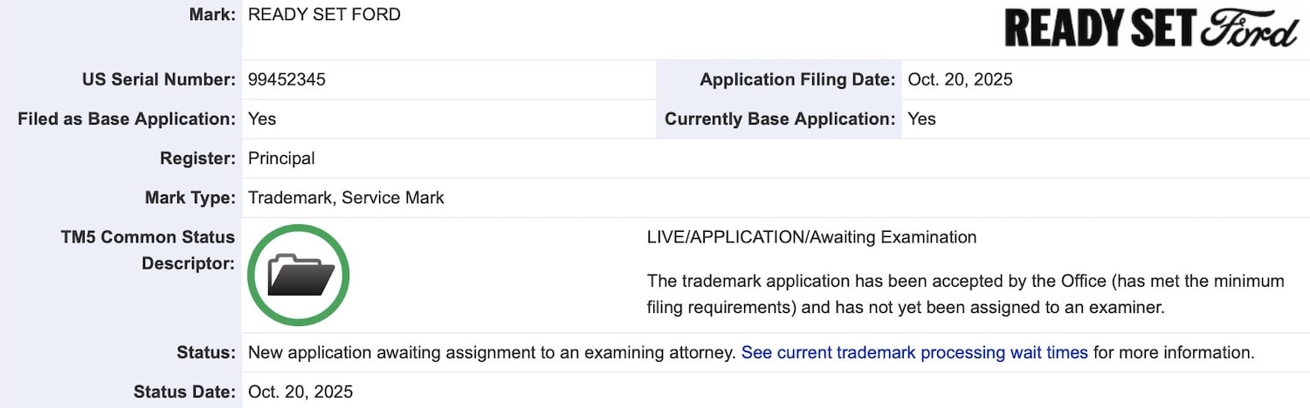Click the Application Filing Date value
1310x408 pixels.
pos(960,79)
